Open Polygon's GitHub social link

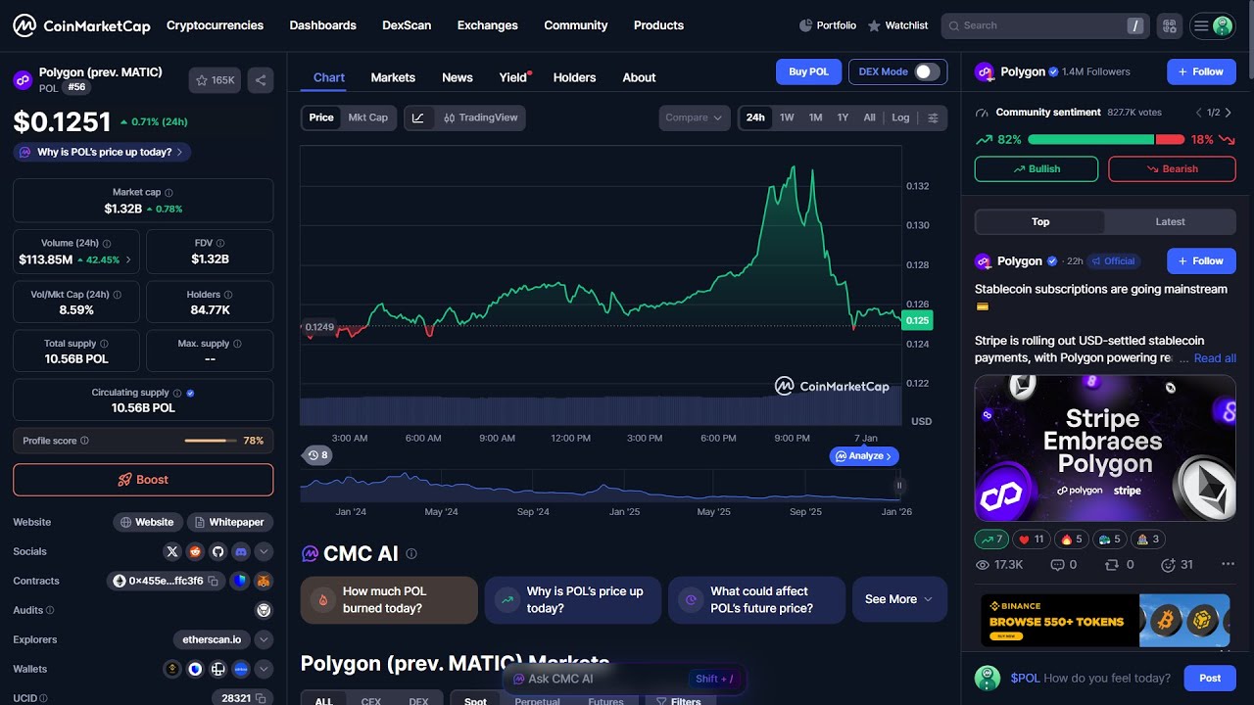(218, 551)
